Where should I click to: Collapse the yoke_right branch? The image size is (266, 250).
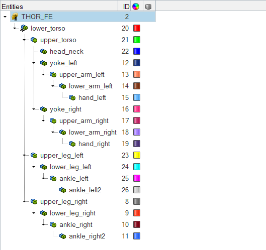tap(34, 109)
